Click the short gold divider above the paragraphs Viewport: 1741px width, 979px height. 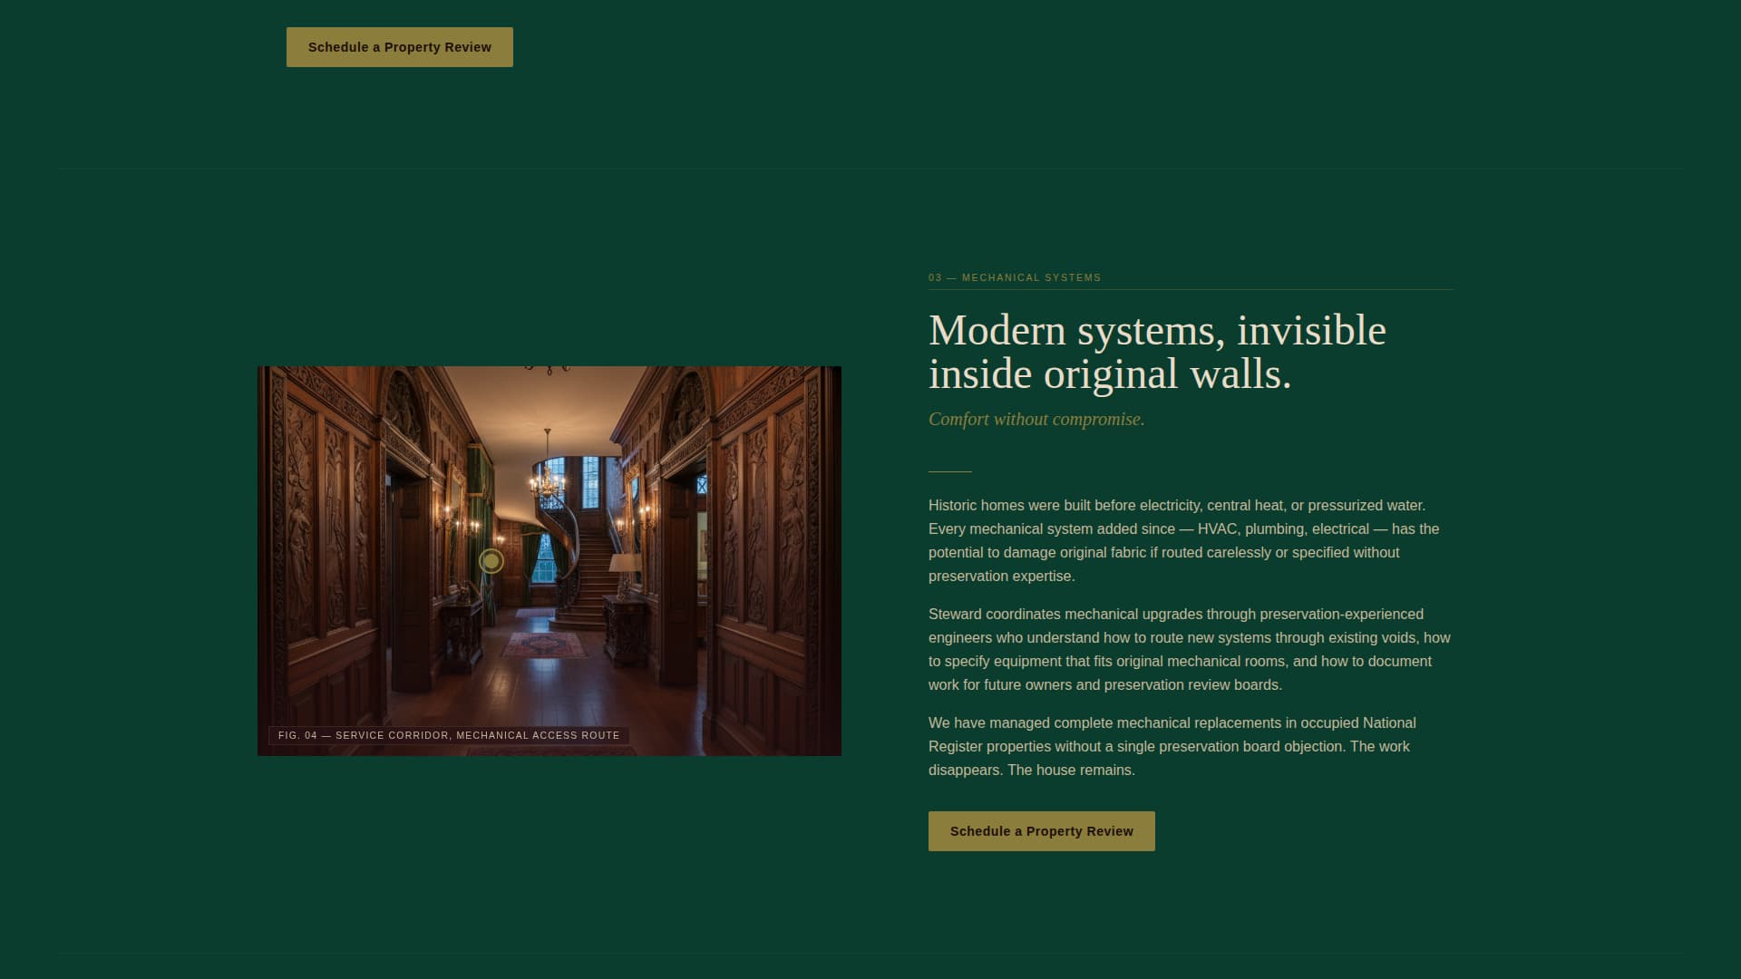(949, 470)
